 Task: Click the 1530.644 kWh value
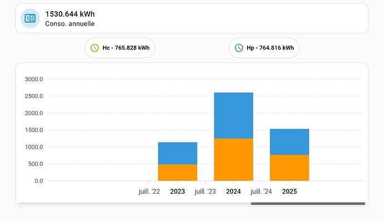70,14
